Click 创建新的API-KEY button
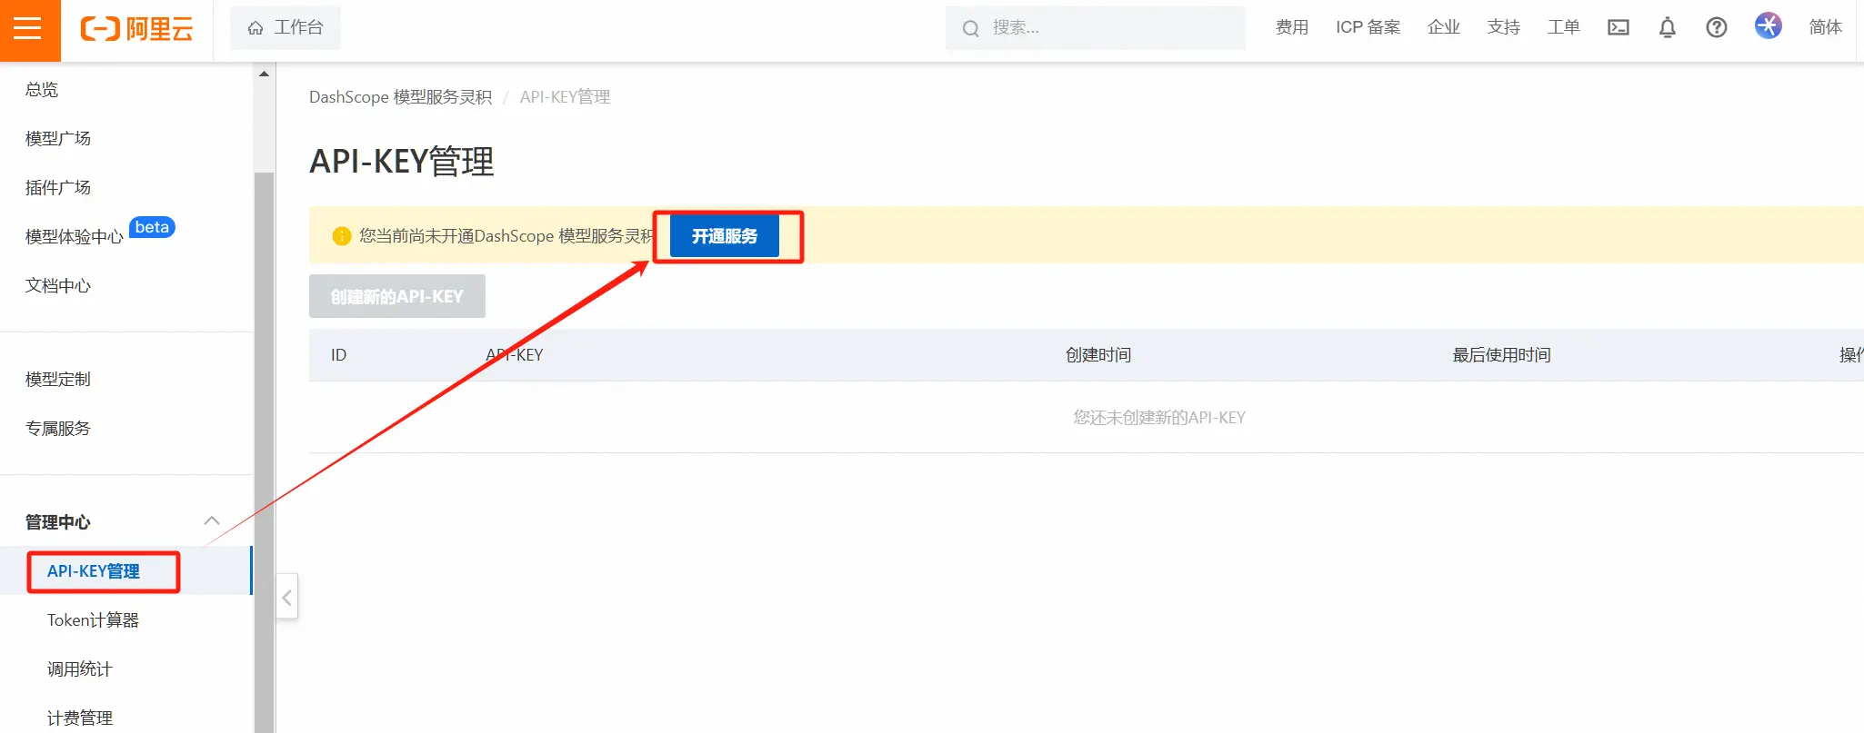Viewport: 1864px width, 733px height. (x=397, y=296)
